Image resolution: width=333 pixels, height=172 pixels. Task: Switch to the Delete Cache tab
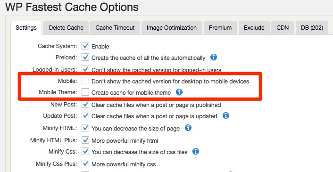(x=66, y=28)
